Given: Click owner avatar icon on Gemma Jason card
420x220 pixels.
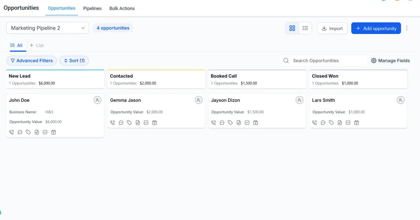Looking at the screenshot, I should point(198,100).
